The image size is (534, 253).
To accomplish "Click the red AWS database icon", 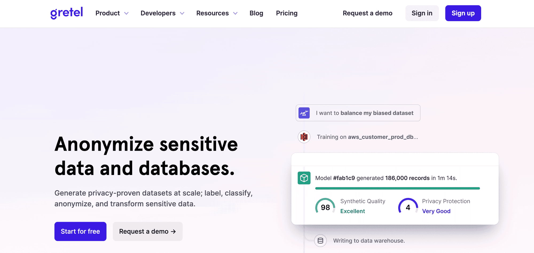I will pyautogui.click(x=304, y=137).
